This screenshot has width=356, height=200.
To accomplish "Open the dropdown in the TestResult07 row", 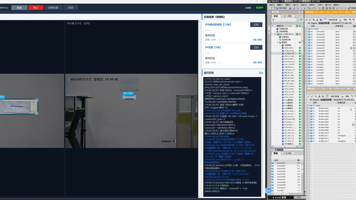I will [x=353, y=125].
